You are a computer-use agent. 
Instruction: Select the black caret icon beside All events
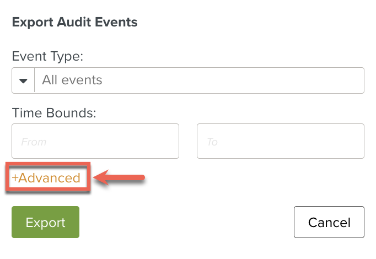(23, 80)
